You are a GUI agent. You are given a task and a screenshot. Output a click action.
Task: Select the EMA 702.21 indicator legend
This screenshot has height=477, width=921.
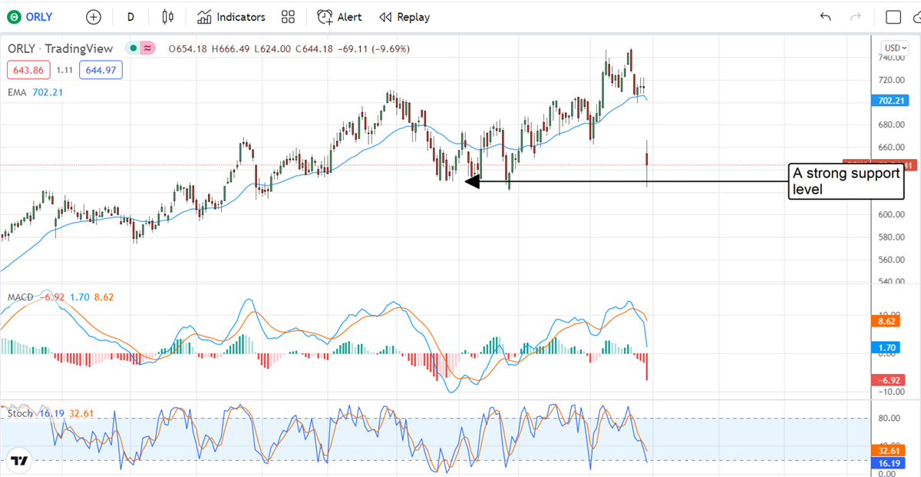click(x=35, y=92)
